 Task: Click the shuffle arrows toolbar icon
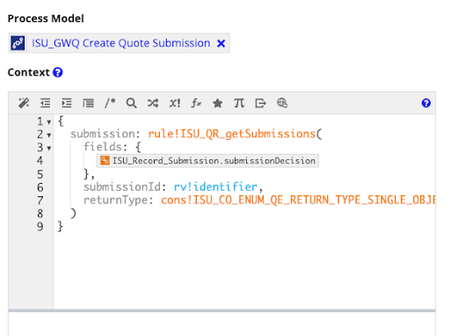[x=153, y=103]
